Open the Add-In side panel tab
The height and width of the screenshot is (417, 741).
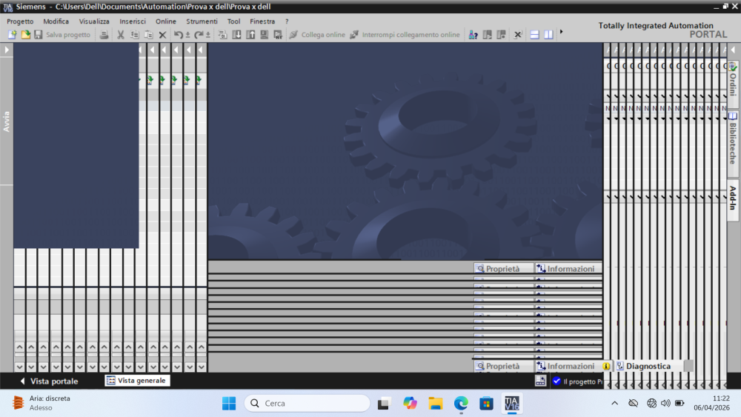733,200
